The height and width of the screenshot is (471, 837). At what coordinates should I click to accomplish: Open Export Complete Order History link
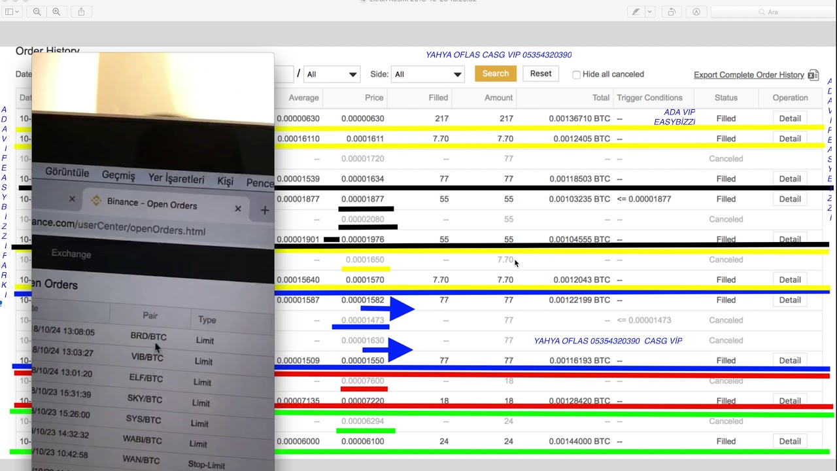point(749,75)
